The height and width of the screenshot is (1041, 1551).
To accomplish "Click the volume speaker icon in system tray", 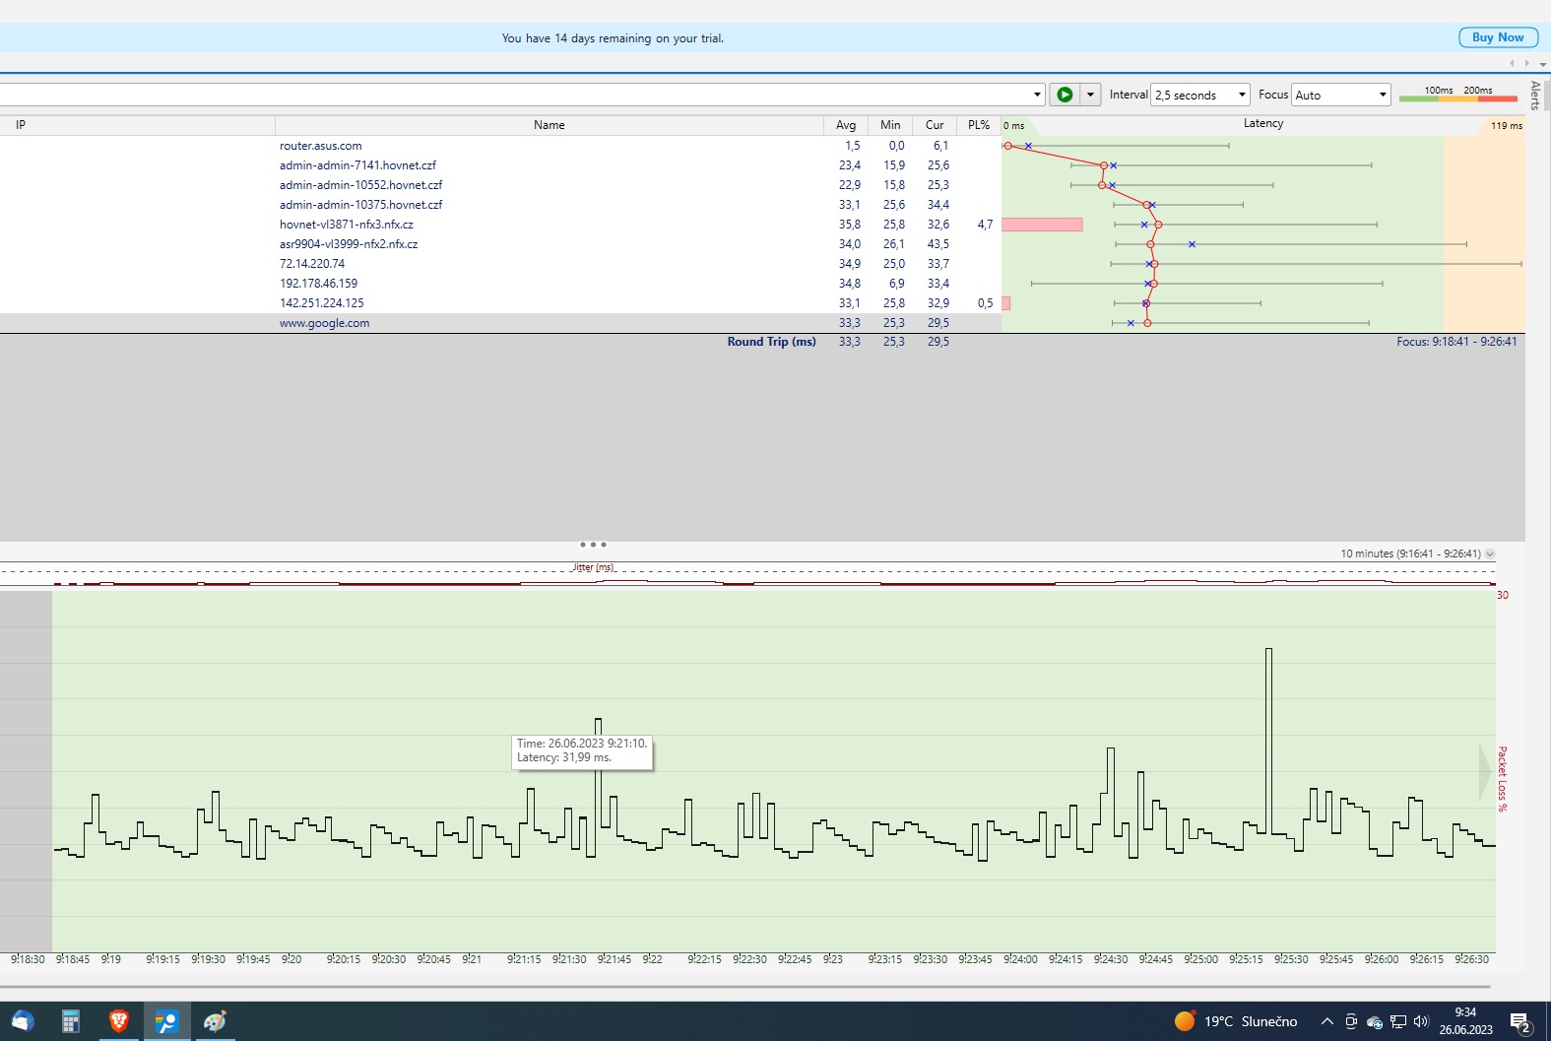I will (x=1420, y=1021).
